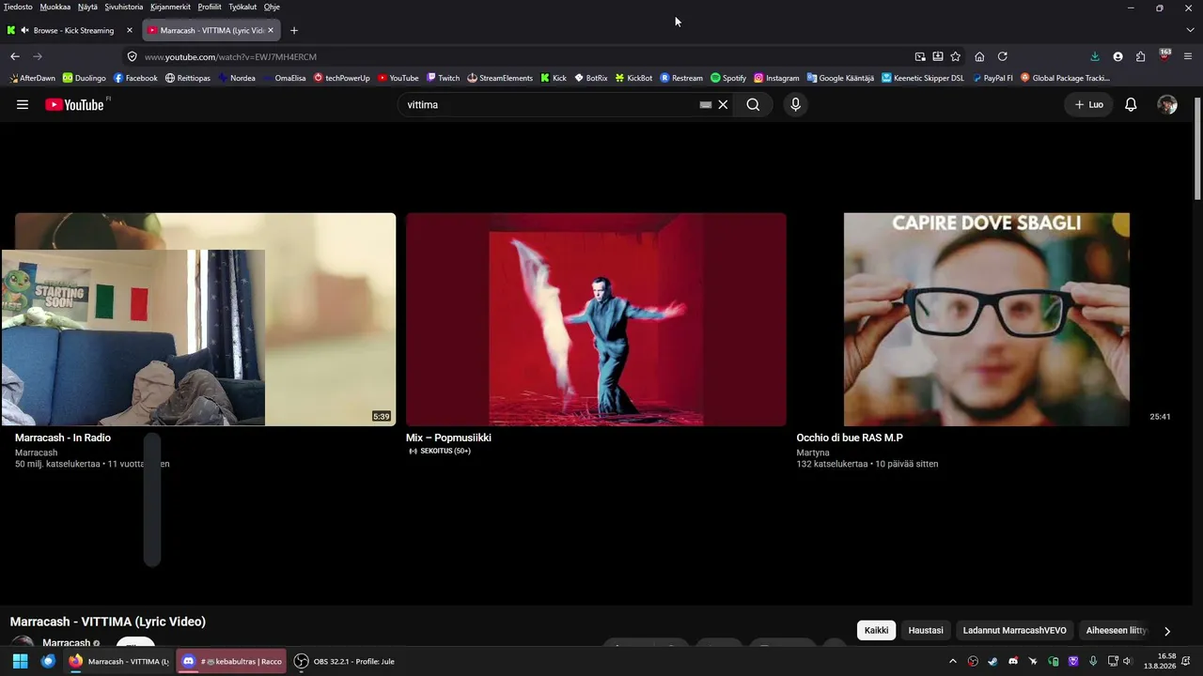The image size is (1203, 676).
Task: Open the Spotify bookmark
Action: [x=728, y=78]
